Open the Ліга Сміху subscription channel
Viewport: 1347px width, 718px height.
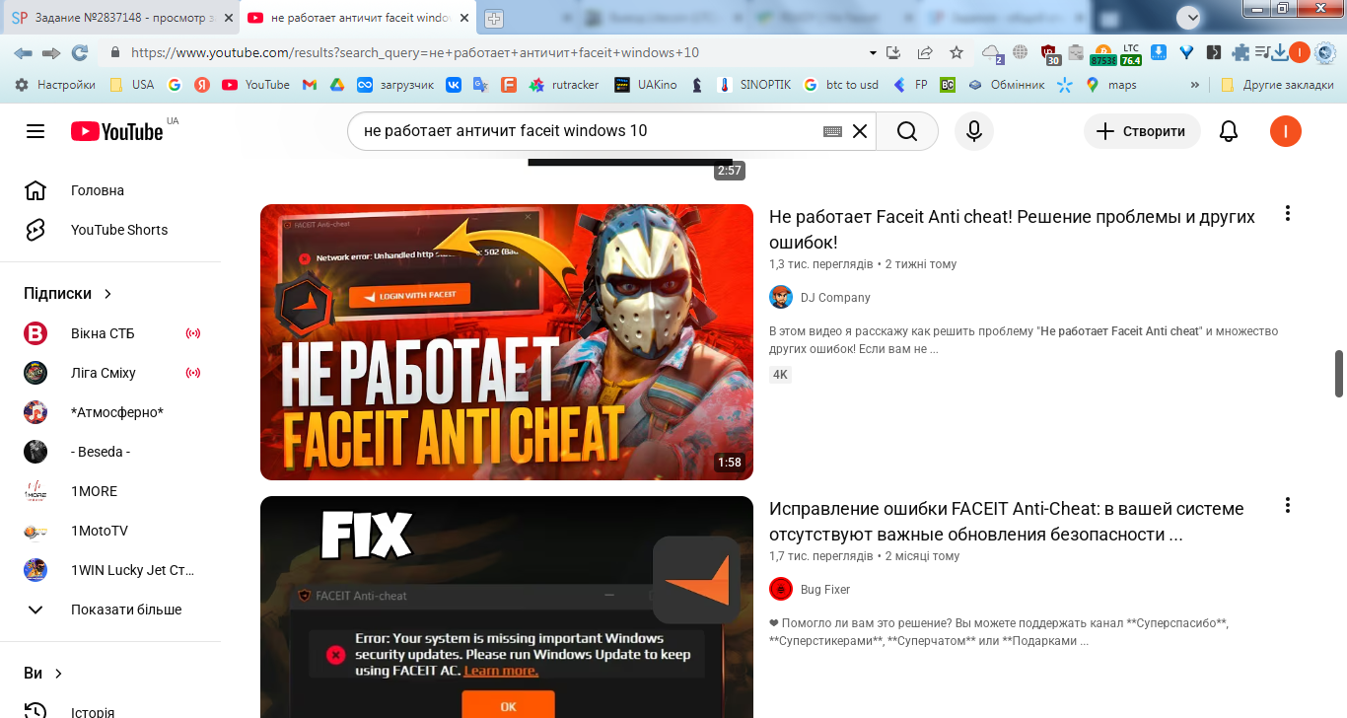(110, 373)
